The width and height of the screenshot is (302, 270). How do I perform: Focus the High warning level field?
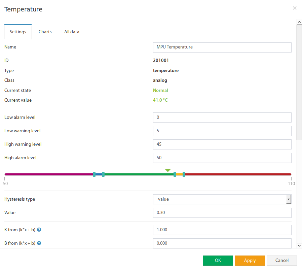[222, 144]
